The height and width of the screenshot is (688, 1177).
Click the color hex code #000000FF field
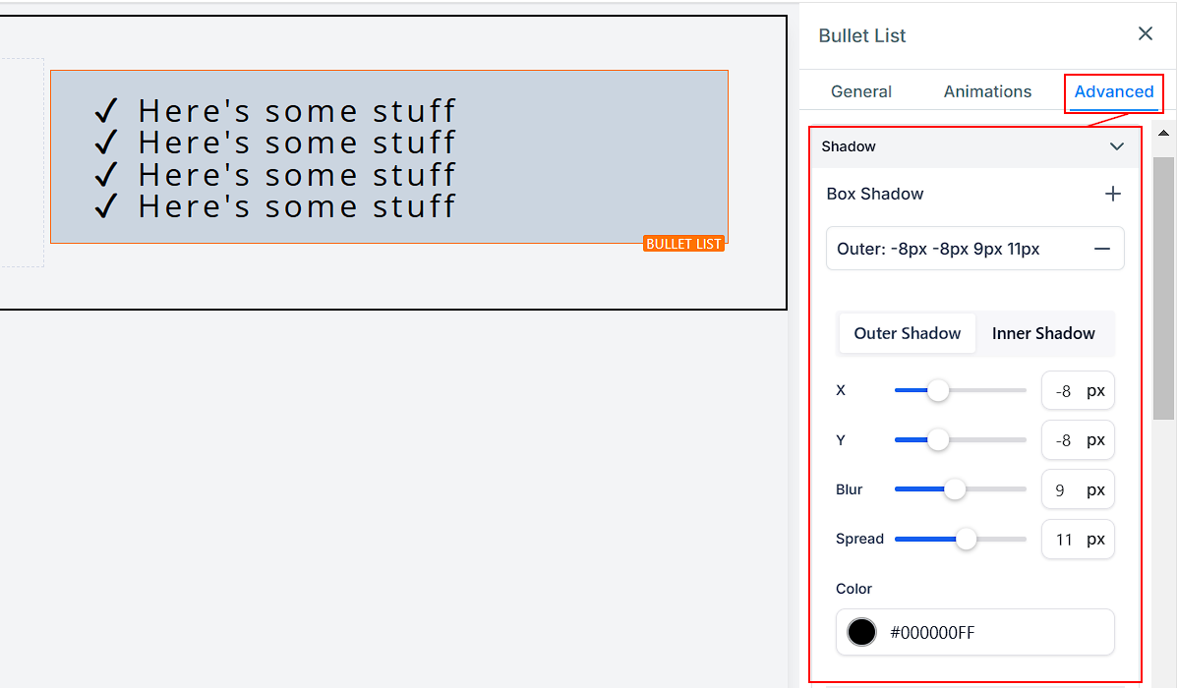click(993, 633)
